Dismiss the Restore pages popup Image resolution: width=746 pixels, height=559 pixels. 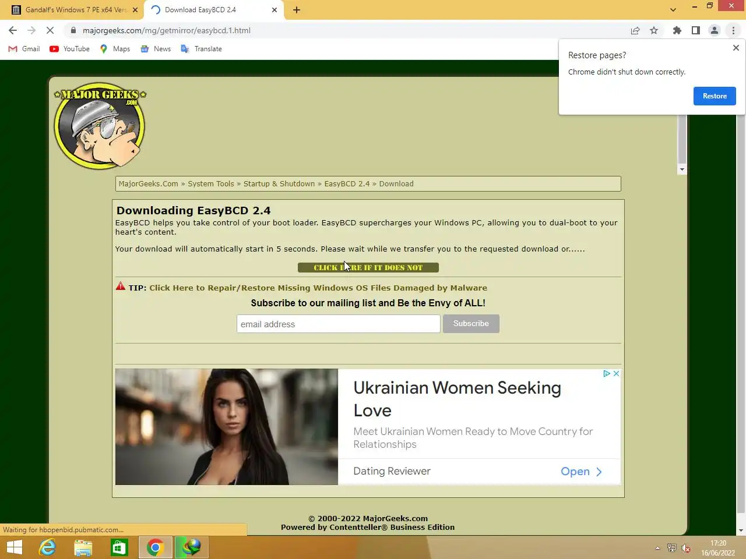pyautogui.click(x=736, y=48)
